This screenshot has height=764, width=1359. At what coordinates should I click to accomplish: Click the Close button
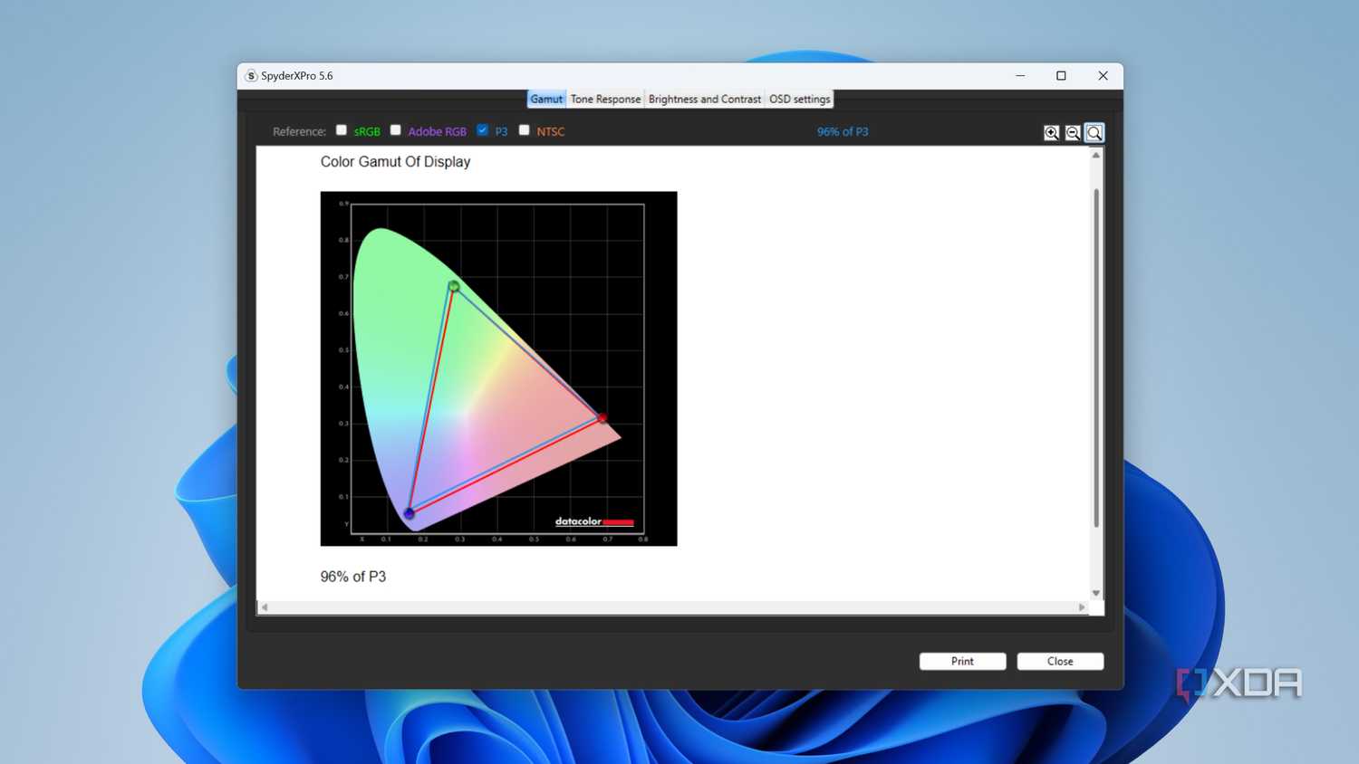(1060, 662)
